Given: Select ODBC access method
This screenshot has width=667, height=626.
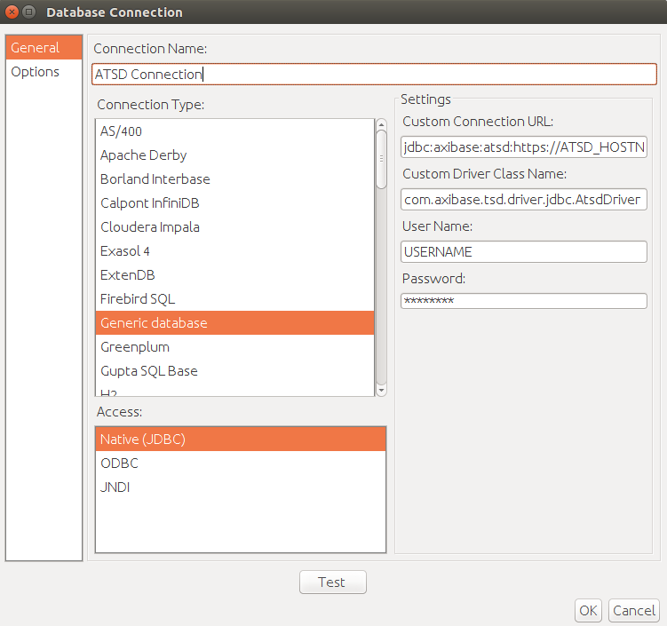Looking at the screenshot, I should (x=241, y=463).
